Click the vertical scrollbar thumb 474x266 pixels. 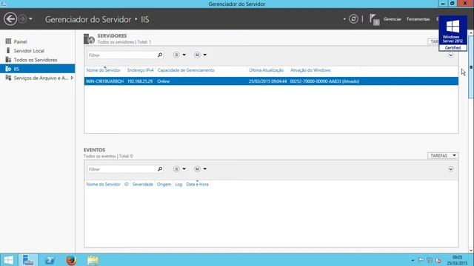point(471,66)
